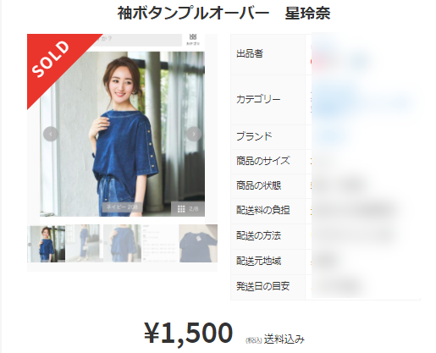Viewport: 436px width, 353px height.
Task: Click the カテゴリー row label
Action: pos(258,99)
